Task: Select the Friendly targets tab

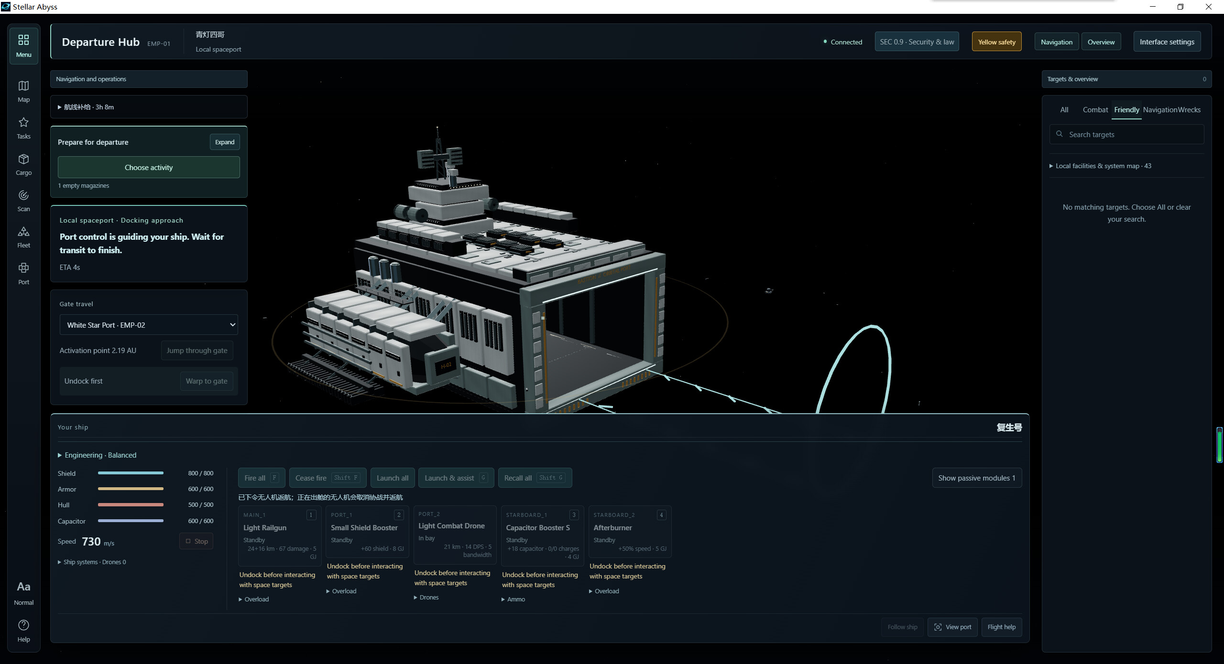Action: [1126, 109]
